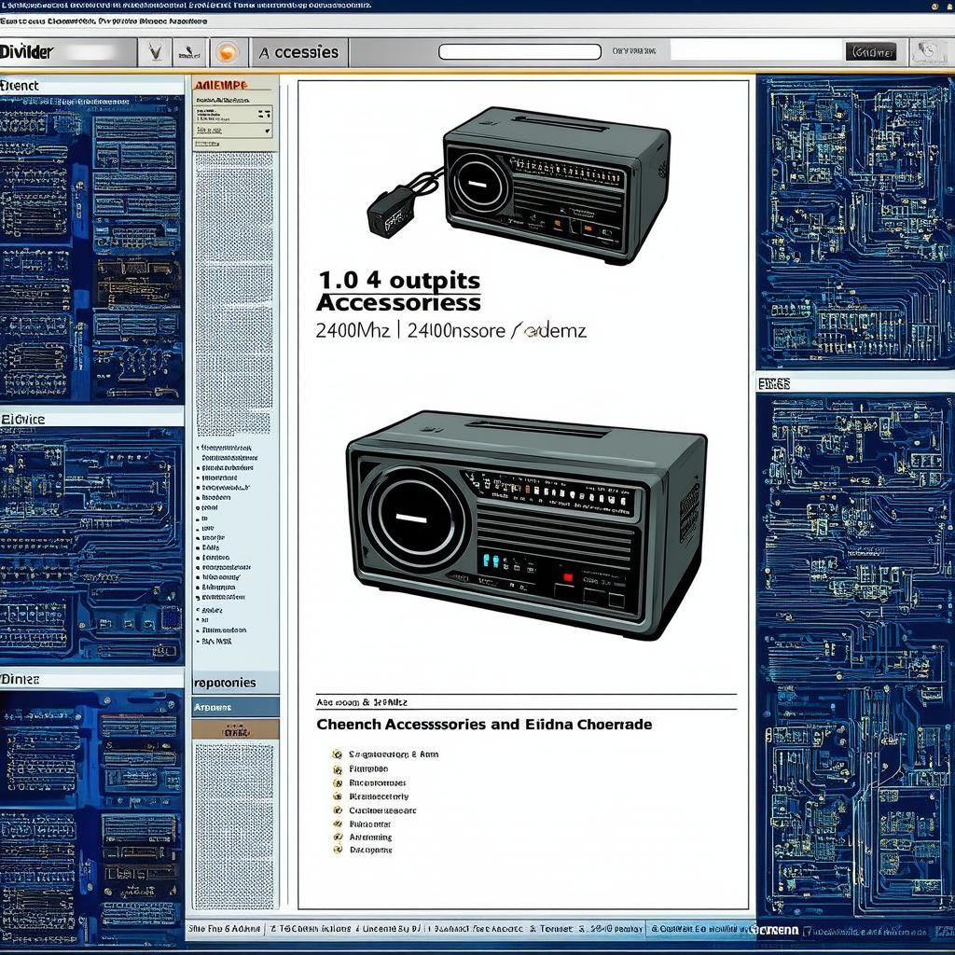Viewport: 955px width, 955px height.
Task: Click the fourth yellow bullet icon in list
Action: 337,796
